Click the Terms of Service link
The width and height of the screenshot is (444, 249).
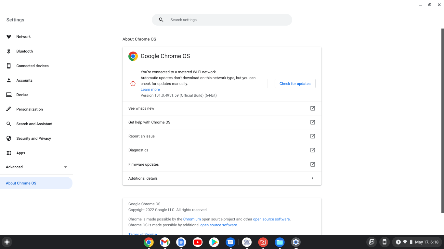pos(142,234)
